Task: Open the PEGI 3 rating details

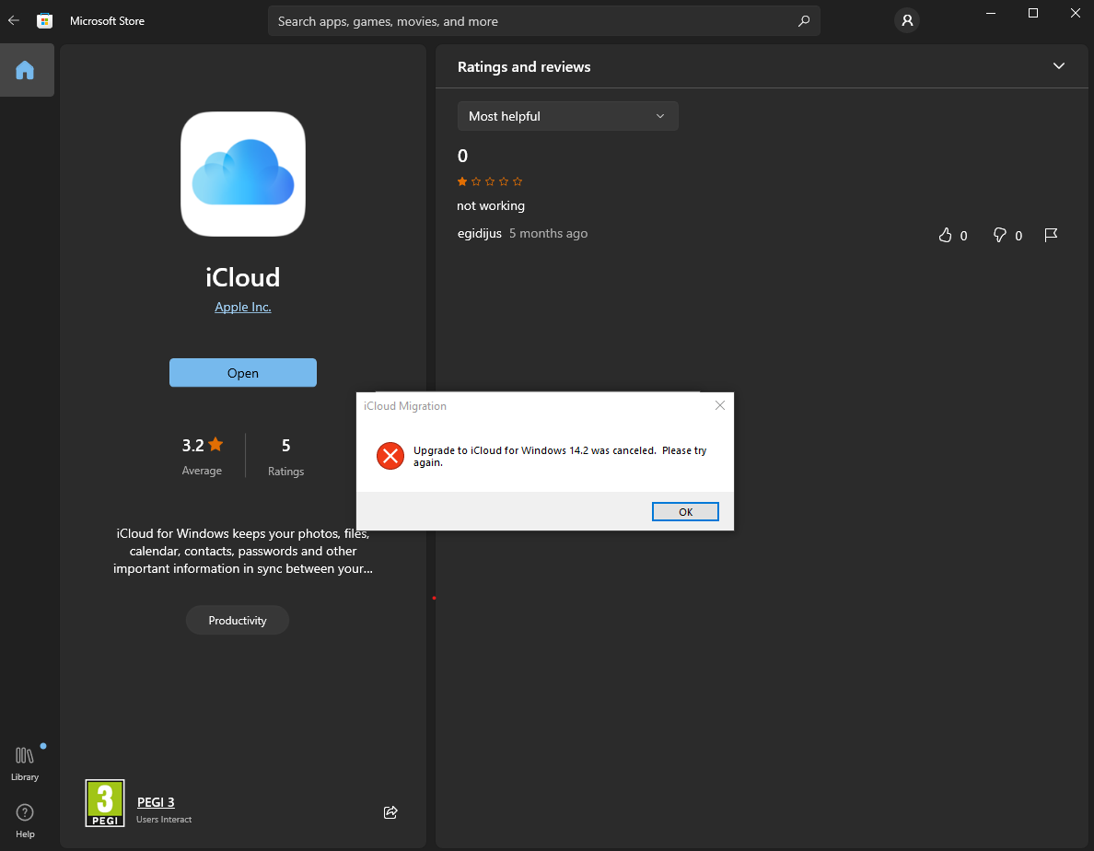Action: [x=156, y=802]
